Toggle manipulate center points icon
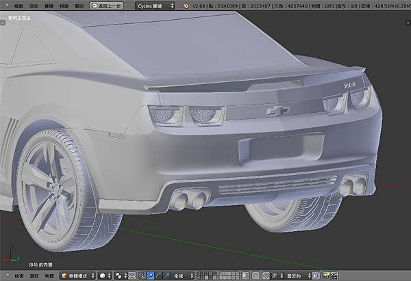The width and height of the screenshot is (411, 281). 132,276
